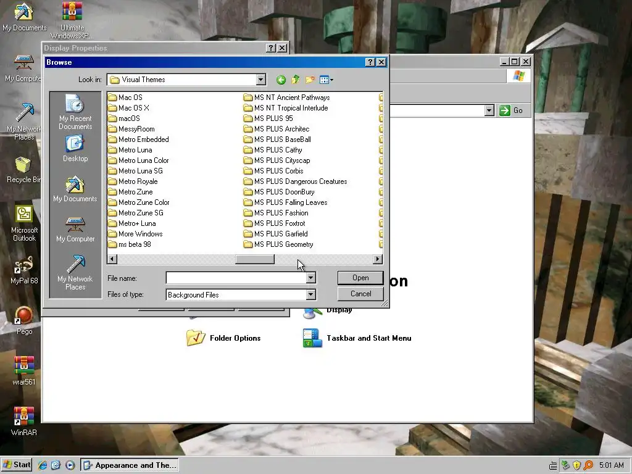This screenshot has width=632, height=474.
Task: Click the Cancel button
Action: tap(360, 294)
